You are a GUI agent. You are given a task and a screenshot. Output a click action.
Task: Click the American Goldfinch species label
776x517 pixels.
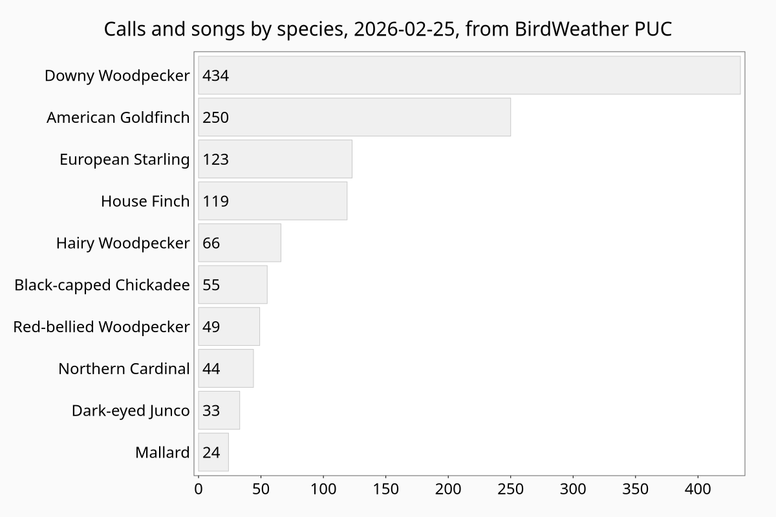point(118,118)
